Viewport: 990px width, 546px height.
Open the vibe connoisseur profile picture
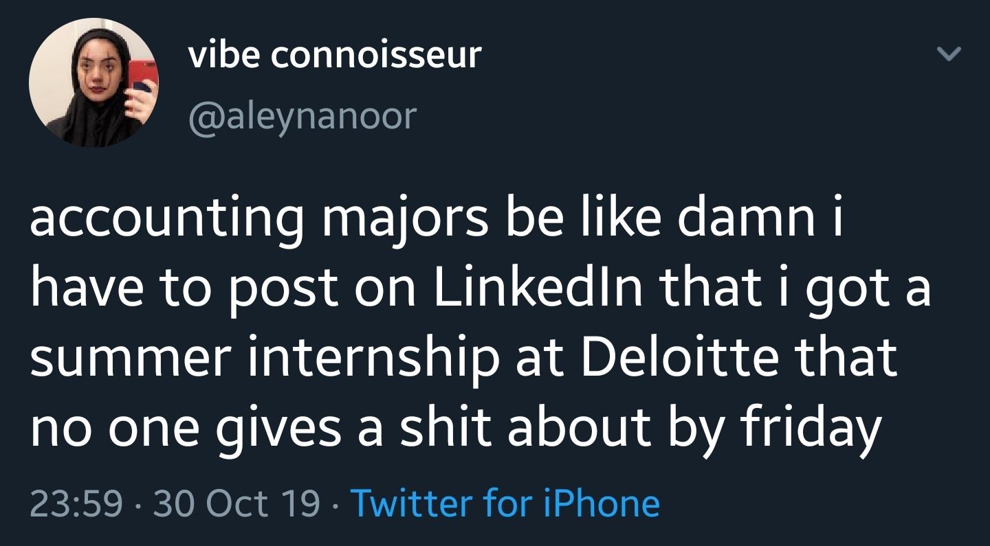[x=94, y=81]
